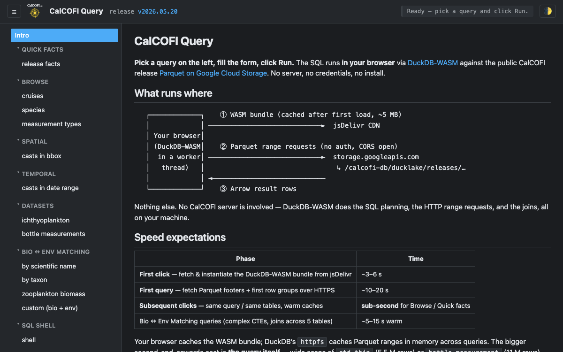Screen dimensions: 563x352
Task: Click the 'Phase' table column header
Action: pyautogui.click(x=245, y=259)
